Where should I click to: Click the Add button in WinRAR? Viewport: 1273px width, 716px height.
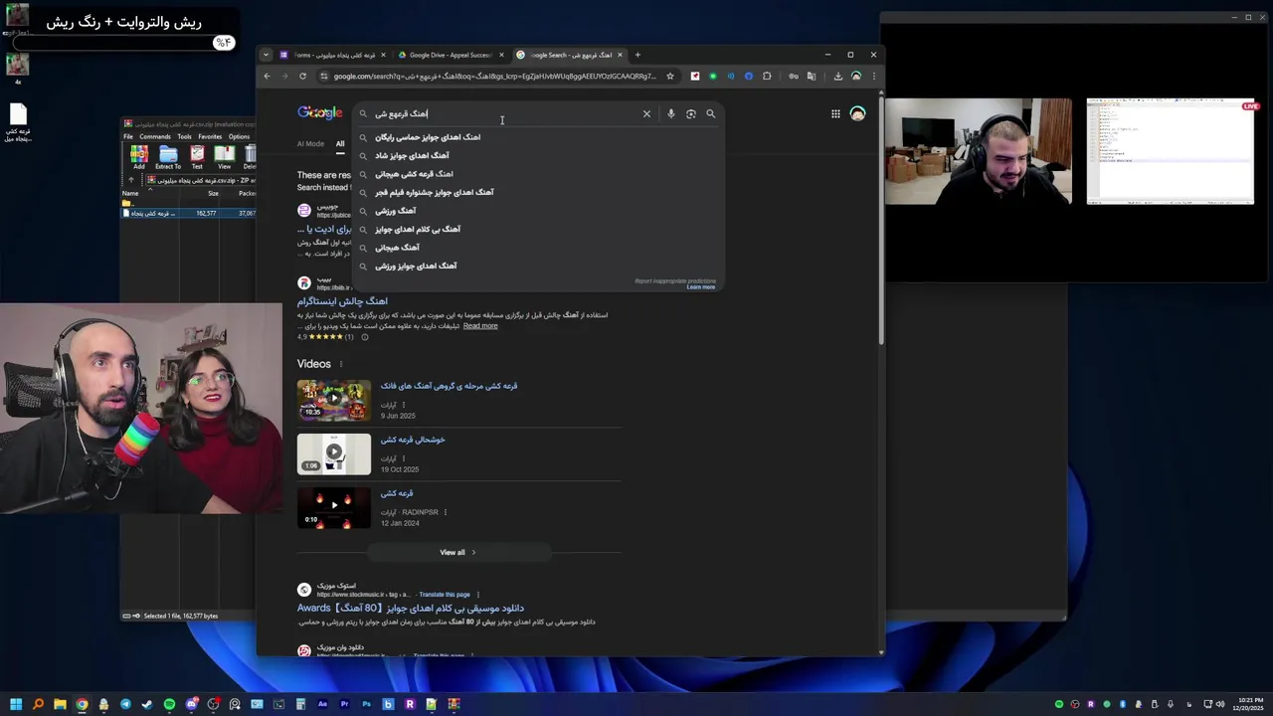[x=139, y=156]
